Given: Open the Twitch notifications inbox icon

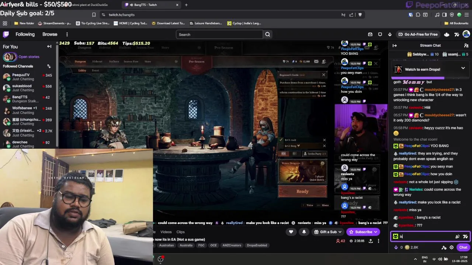Looking at the screenshot, I should point(370,34).
